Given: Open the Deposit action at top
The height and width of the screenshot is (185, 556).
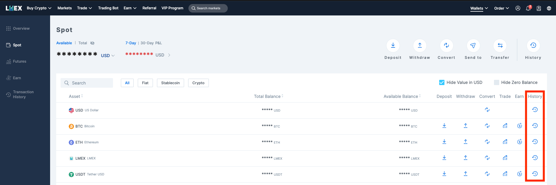Looking at the screenshot, I should (x=393, y=45).
